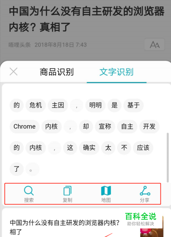The width and height of the screenshot is (171, 237).
Task: Select the Chrome word chip
Action: click(x=25, y=126)
